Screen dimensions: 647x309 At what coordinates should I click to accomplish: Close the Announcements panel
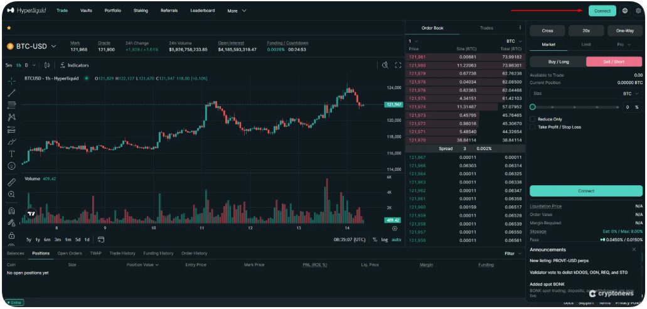tap(634, 249)
